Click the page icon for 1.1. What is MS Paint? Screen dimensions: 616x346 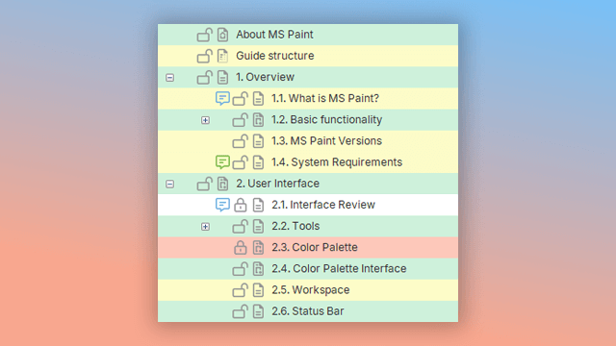[258, 99]
